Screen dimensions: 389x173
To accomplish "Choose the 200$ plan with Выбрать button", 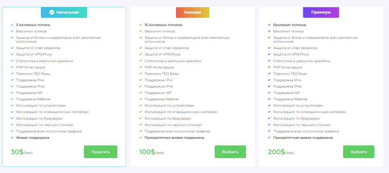I will tap(359, 152).
